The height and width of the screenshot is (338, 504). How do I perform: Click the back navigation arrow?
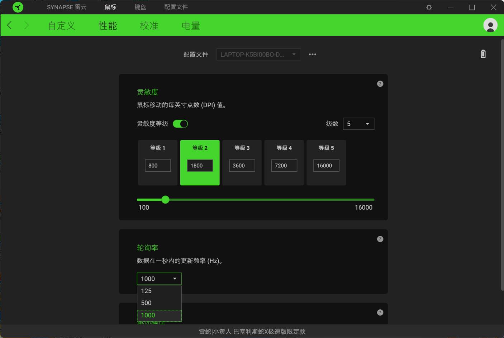tap(10, 25)
